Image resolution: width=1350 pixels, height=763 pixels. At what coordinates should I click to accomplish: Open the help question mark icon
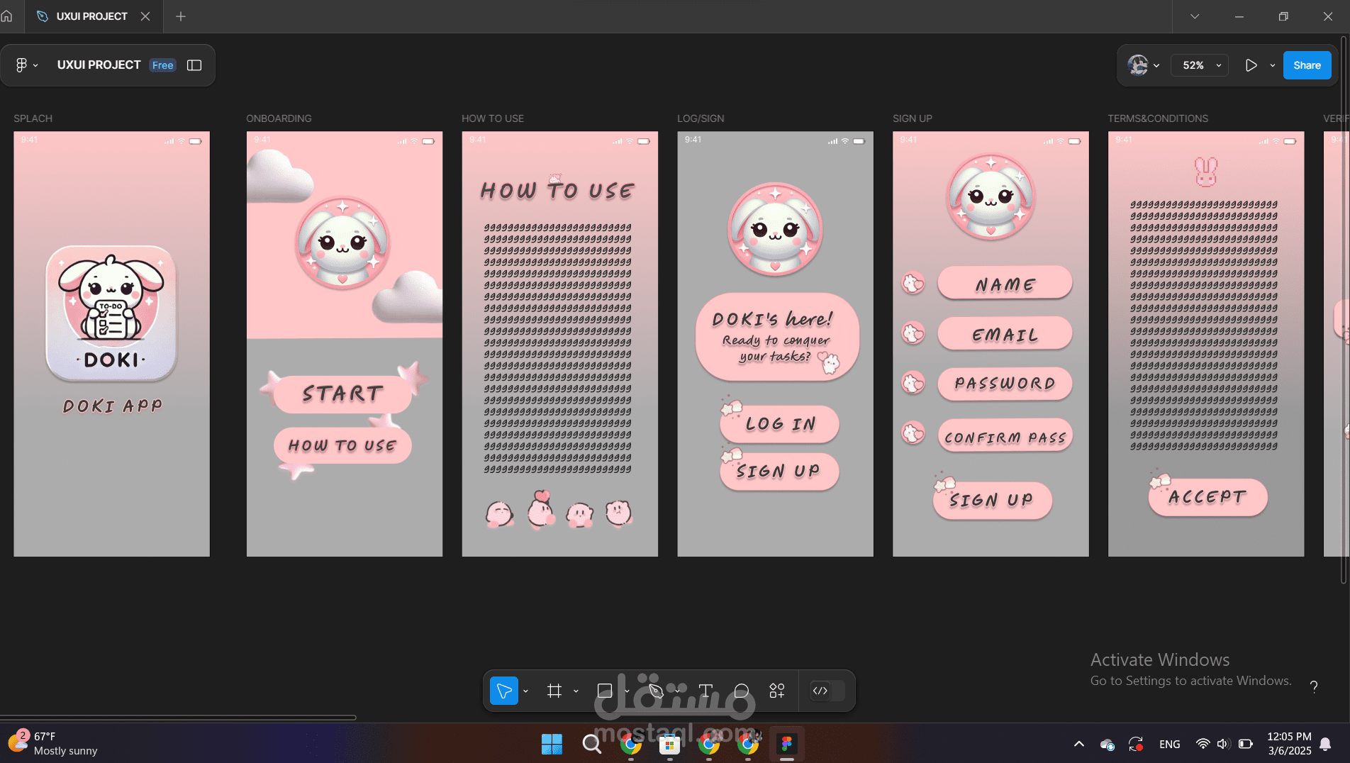1314,686
